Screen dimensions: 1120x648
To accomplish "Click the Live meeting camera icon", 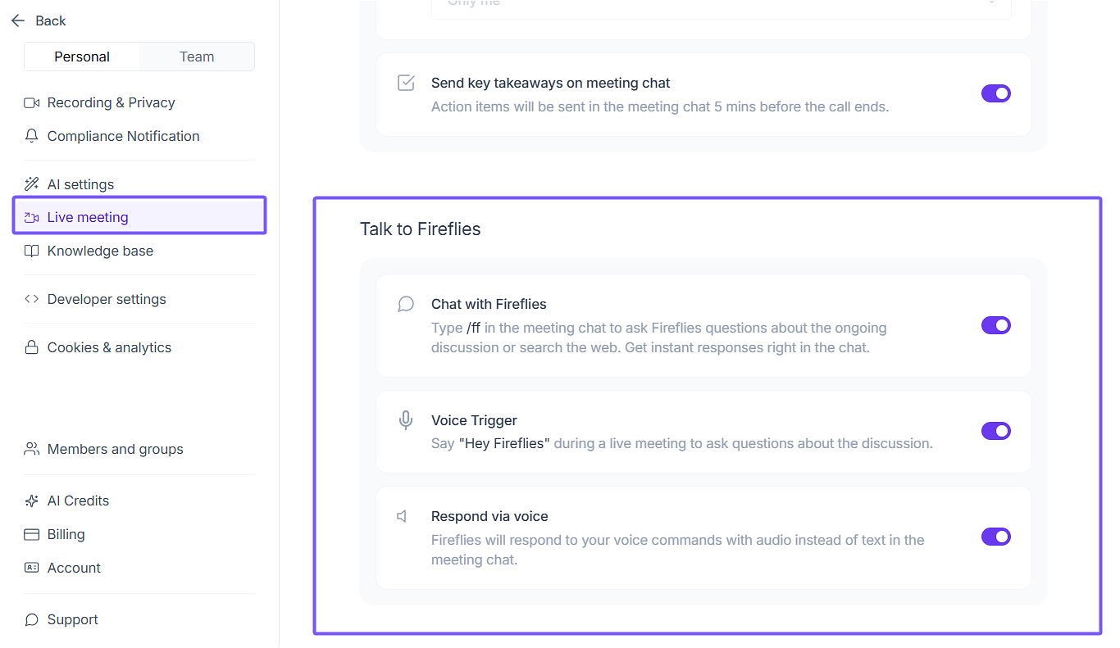I will coord(32,217).
